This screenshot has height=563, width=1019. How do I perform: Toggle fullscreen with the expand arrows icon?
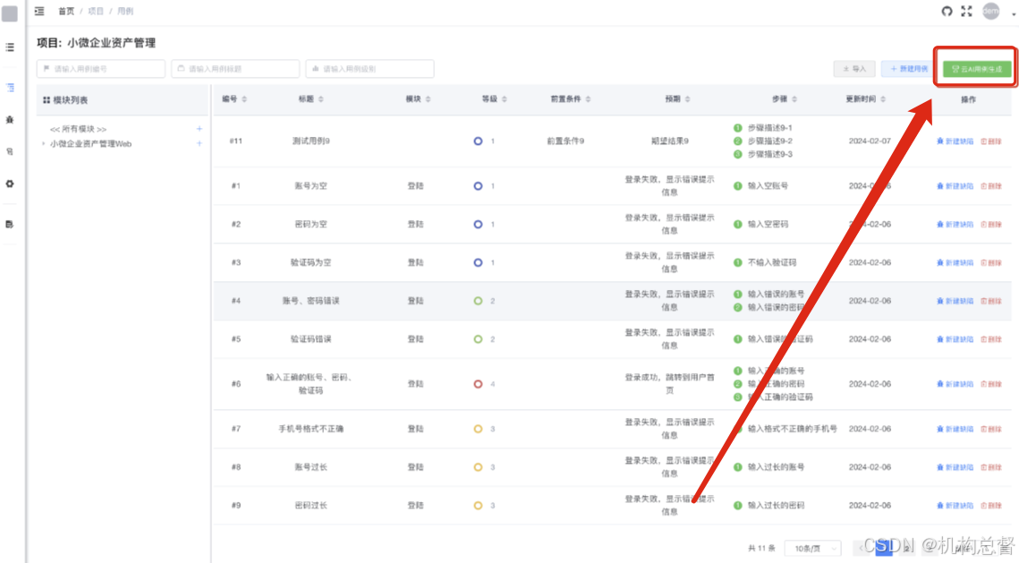966,11
